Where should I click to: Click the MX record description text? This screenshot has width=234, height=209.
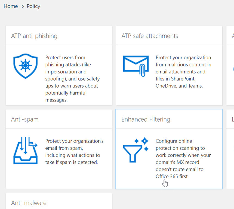[x=183, y=159]
